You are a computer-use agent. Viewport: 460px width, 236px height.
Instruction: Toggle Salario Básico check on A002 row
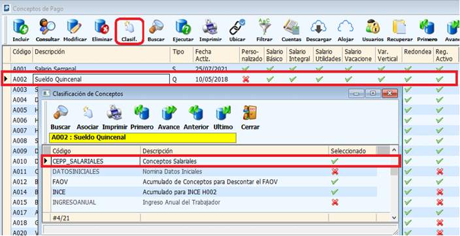point(270,79)
